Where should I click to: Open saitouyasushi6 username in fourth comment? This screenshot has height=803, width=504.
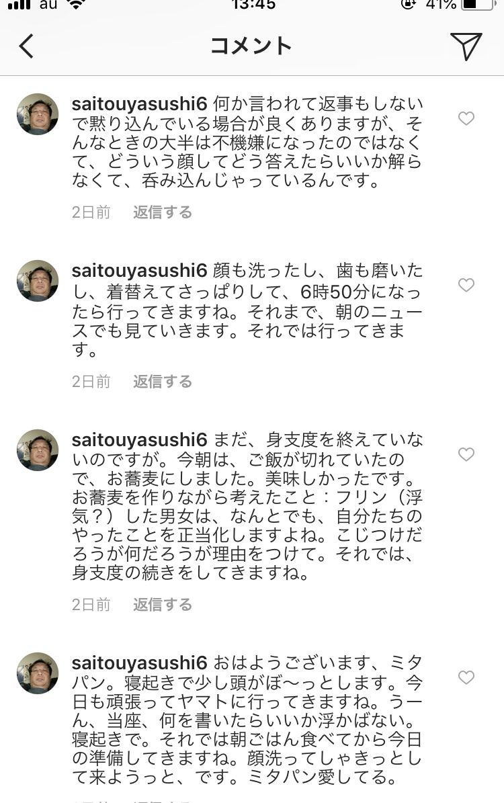point(139,663)
